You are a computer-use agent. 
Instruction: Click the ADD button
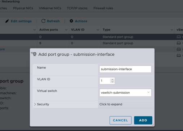click(143, 120)
